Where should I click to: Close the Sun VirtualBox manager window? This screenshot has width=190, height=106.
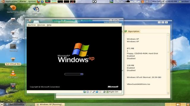pyautogui.click(x=166, y=22)
